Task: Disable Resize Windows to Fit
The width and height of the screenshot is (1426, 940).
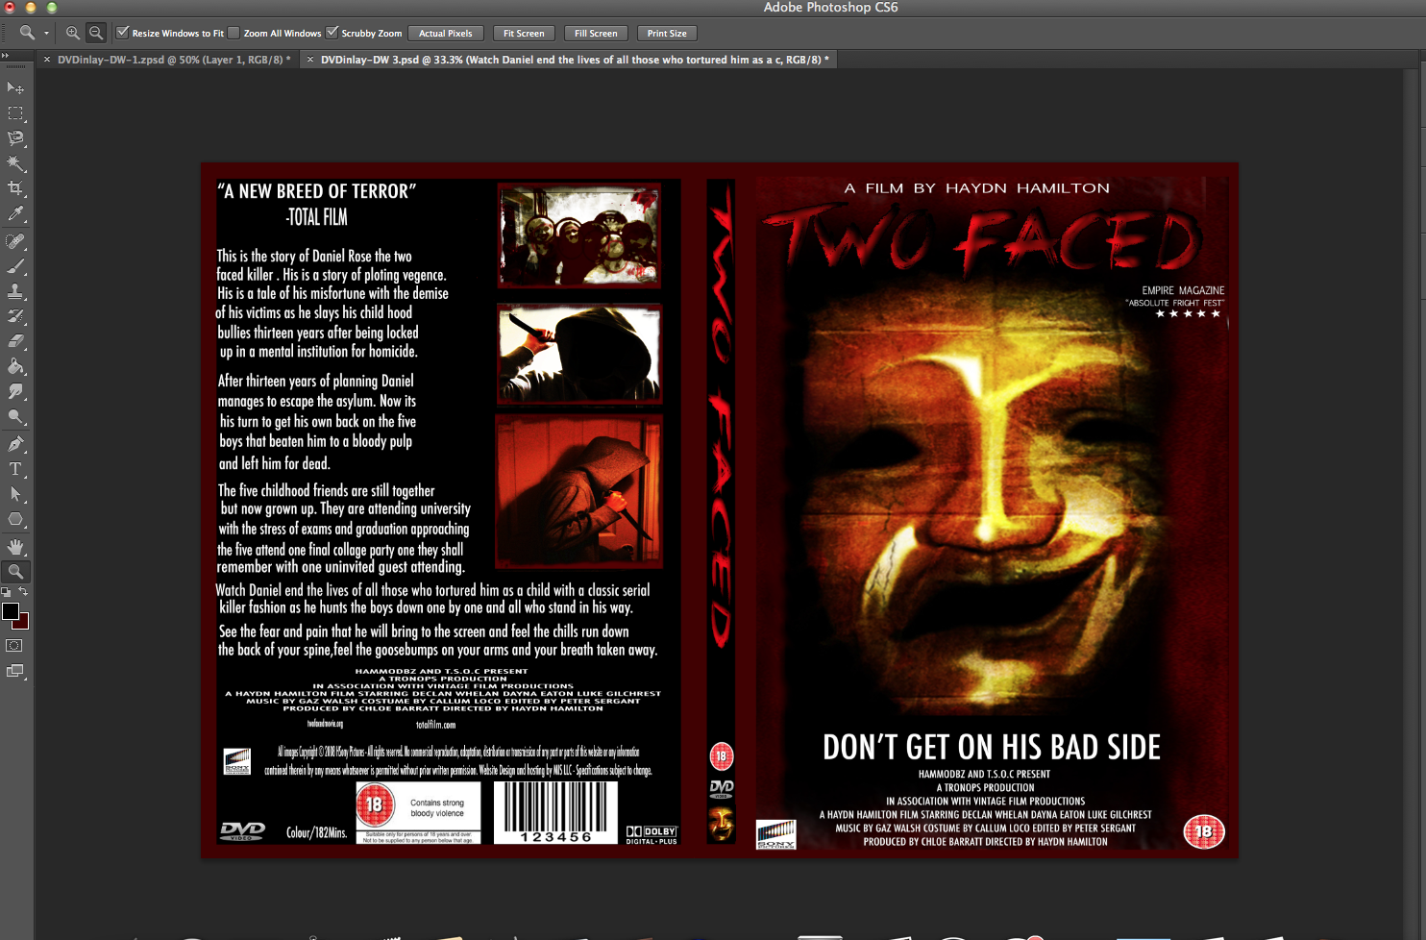Action: (123, 32)
